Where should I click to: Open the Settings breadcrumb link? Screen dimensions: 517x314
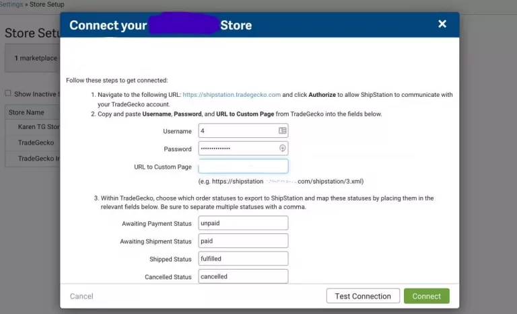[x=11, y=4]
